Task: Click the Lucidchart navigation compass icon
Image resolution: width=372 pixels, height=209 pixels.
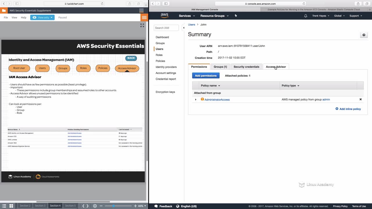Action: [x=95, y=206]
